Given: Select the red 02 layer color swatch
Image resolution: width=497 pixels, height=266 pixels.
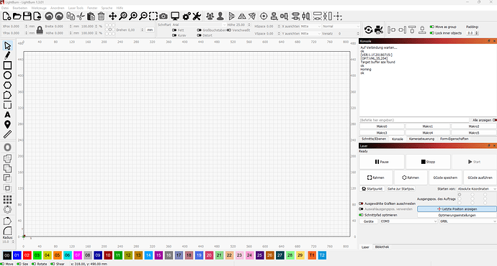Looking at the screenshot, I should click(x=27, y=255).
